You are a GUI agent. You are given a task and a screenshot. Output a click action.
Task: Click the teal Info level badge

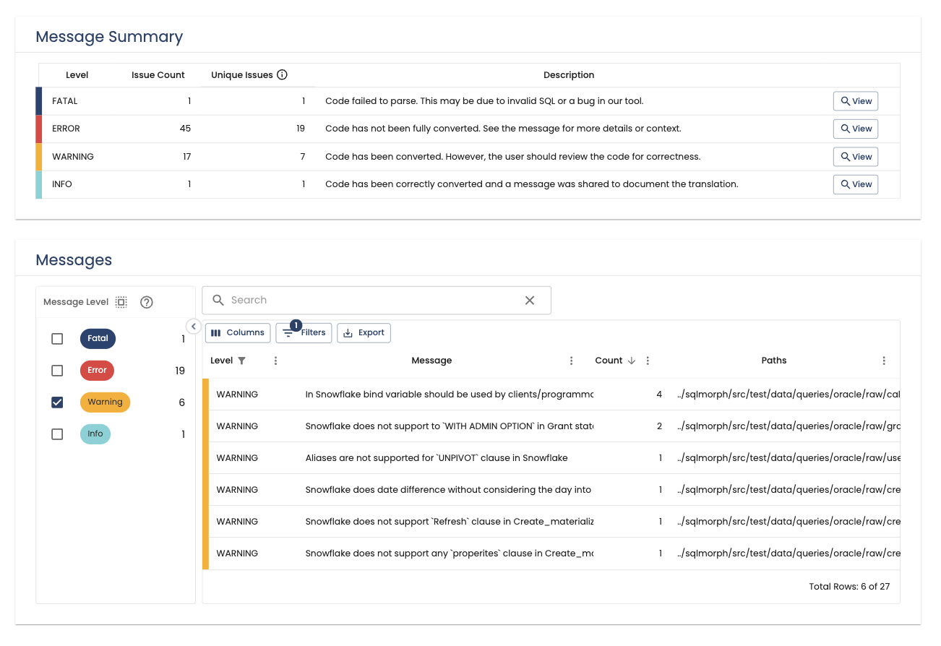point(95,434)
